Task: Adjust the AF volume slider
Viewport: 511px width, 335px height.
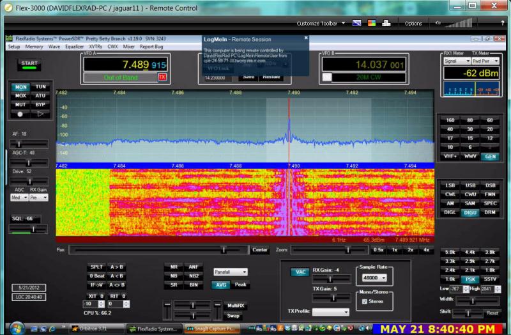Action: pyautogui.click(x=29, y=144)
